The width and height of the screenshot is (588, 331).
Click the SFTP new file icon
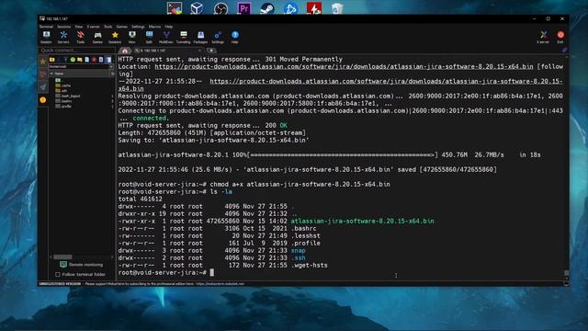[87, 59]
